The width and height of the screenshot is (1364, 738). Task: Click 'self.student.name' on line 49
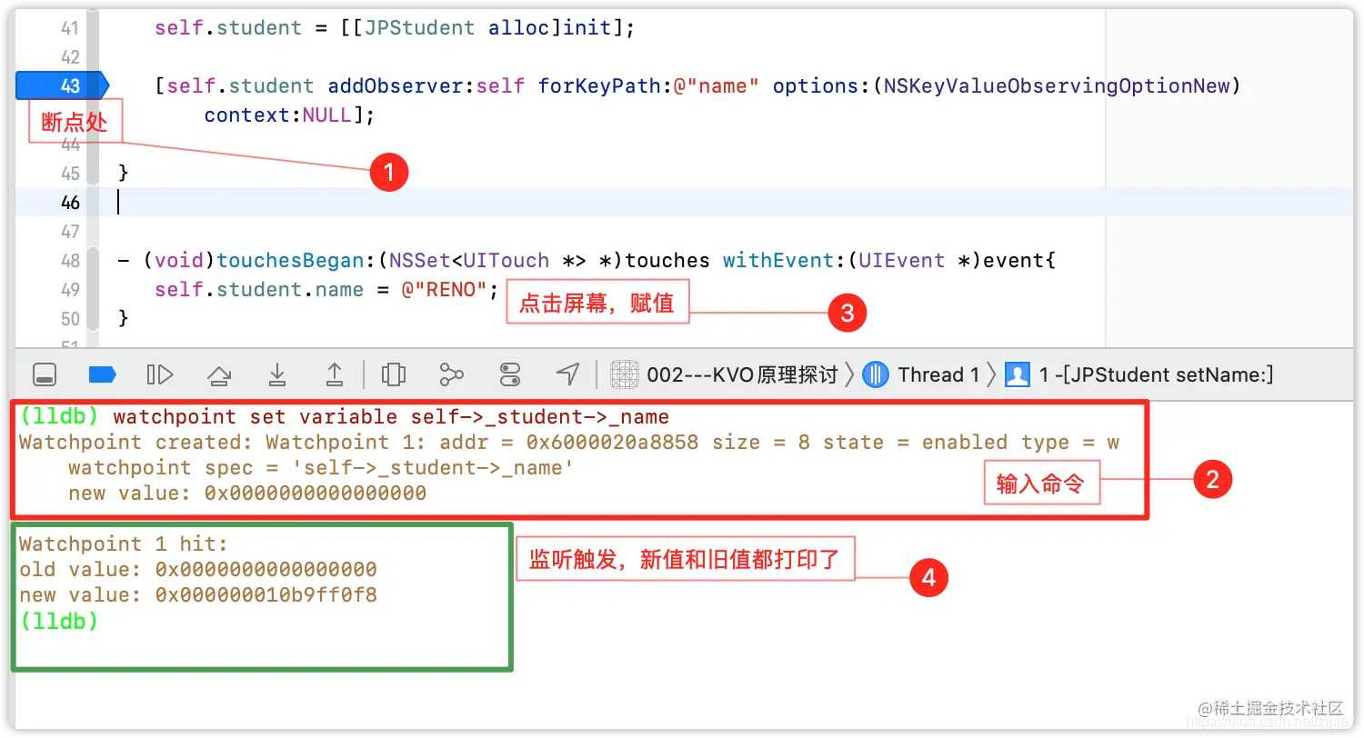[x=258, y=289]
